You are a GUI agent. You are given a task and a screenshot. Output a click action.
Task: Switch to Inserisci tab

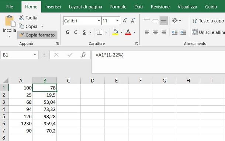click(x=53, y=7)
